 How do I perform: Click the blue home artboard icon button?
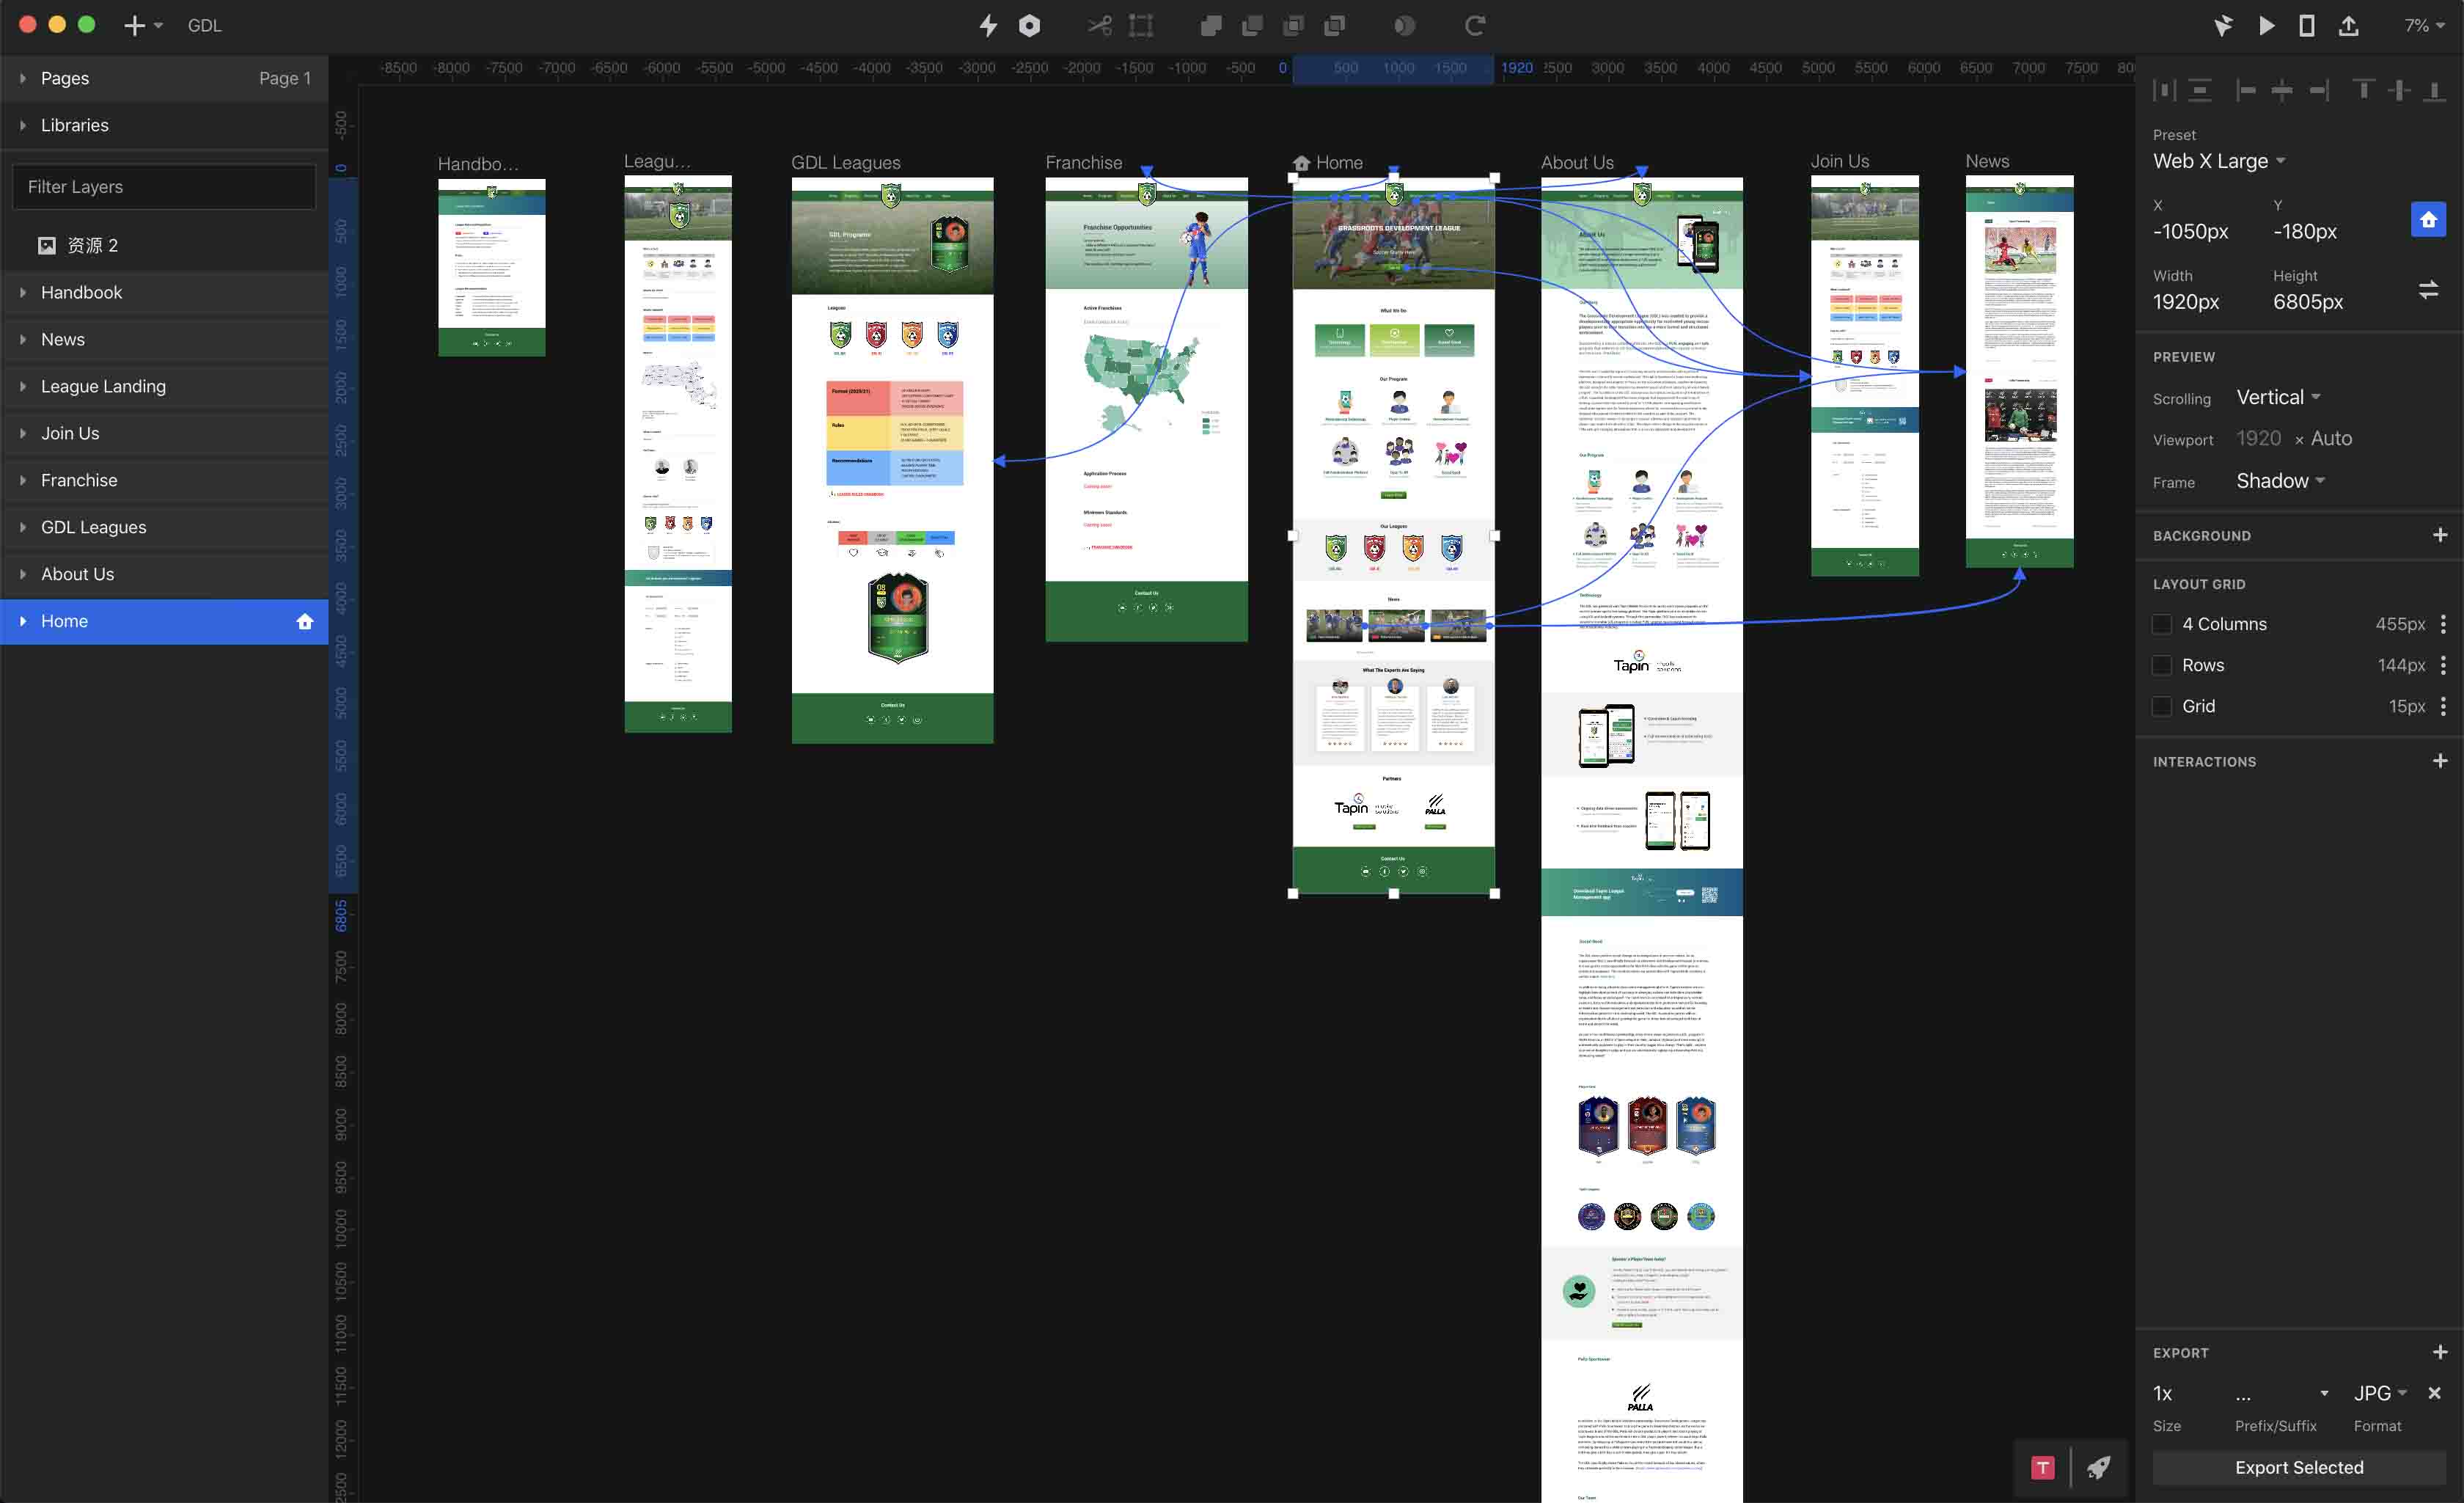tap(2427, 219)
